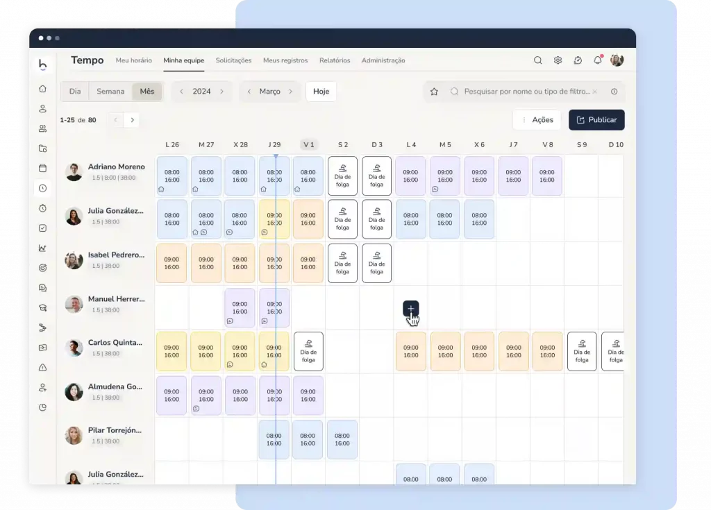Open the notifications bell icon
This screenshot has width=711, height=510.
pyautogui.click(x=597, y=60)
